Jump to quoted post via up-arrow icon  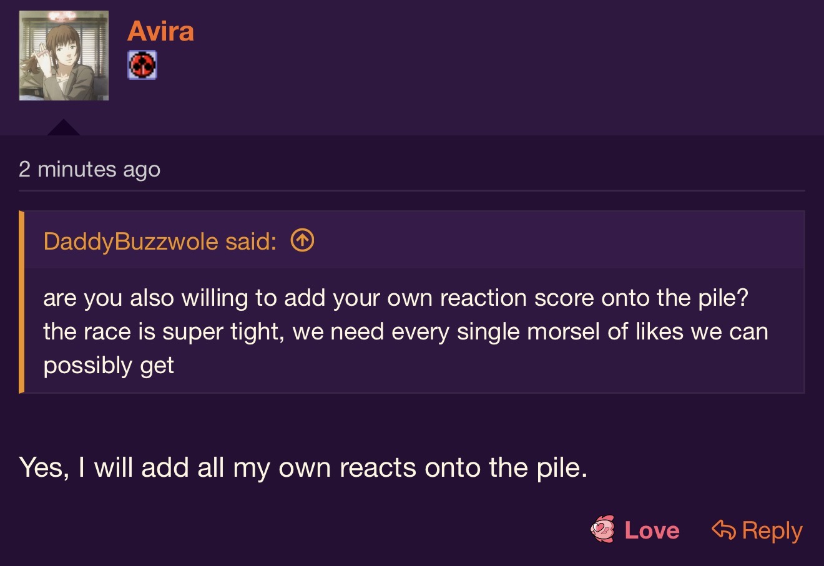303,240
